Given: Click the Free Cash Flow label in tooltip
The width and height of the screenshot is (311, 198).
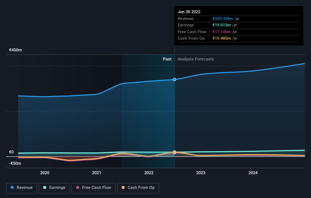Looking at the screenshot, I should tap(192, 32).
